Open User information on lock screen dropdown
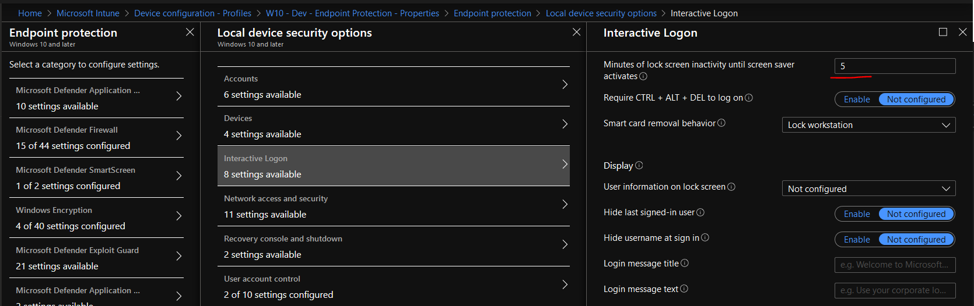This screenshot has width=974, height=306. click(868, 189)
